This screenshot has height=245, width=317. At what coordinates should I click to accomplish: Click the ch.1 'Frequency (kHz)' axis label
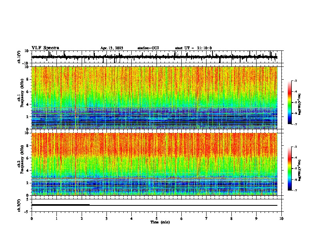[22, 93]
